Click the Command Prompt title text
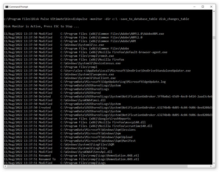 (x=19, y=7)
